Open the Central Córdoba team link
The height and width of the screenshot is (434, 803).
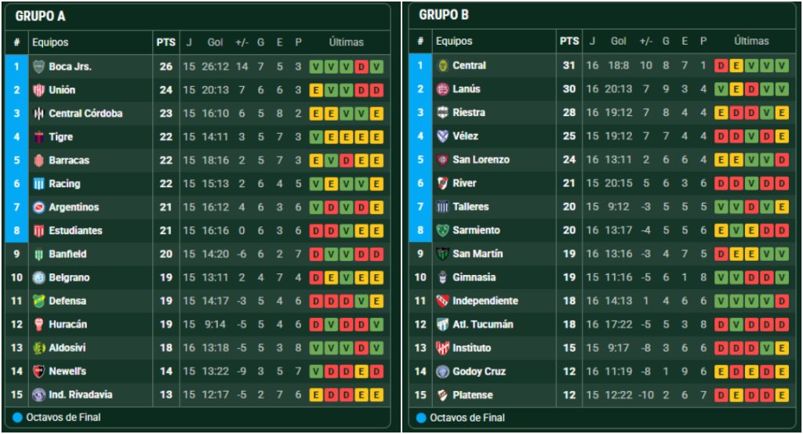point(85,114)
